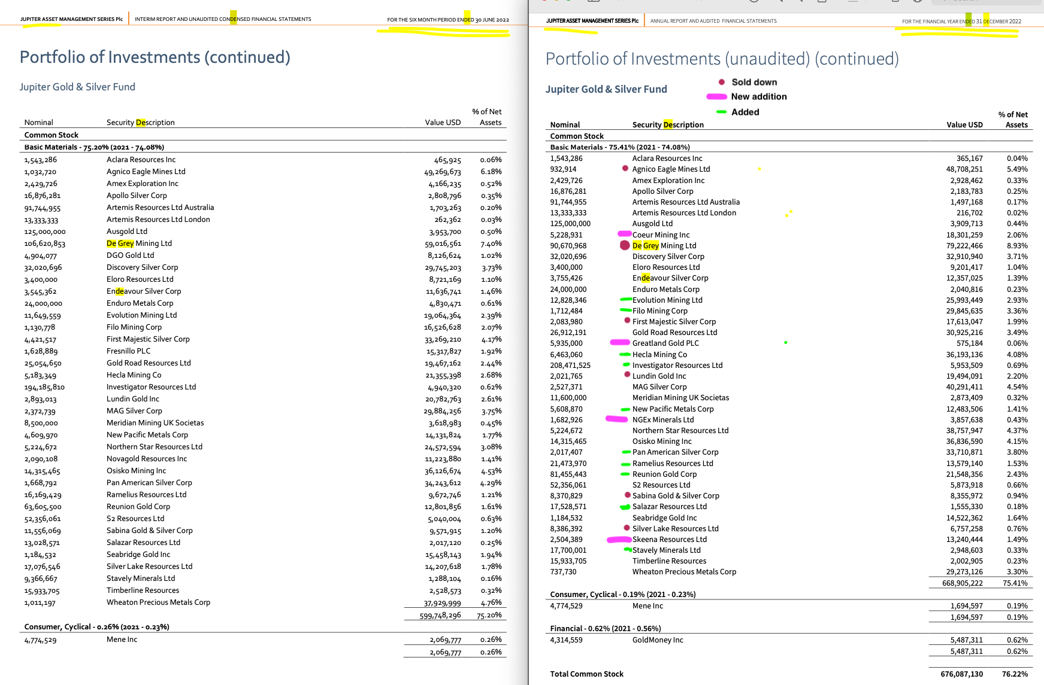
Task: Click 'Consumer, Cyclical - 0.26% (2021 - 0.23%)' heading
Action: (x=97, y=627)
